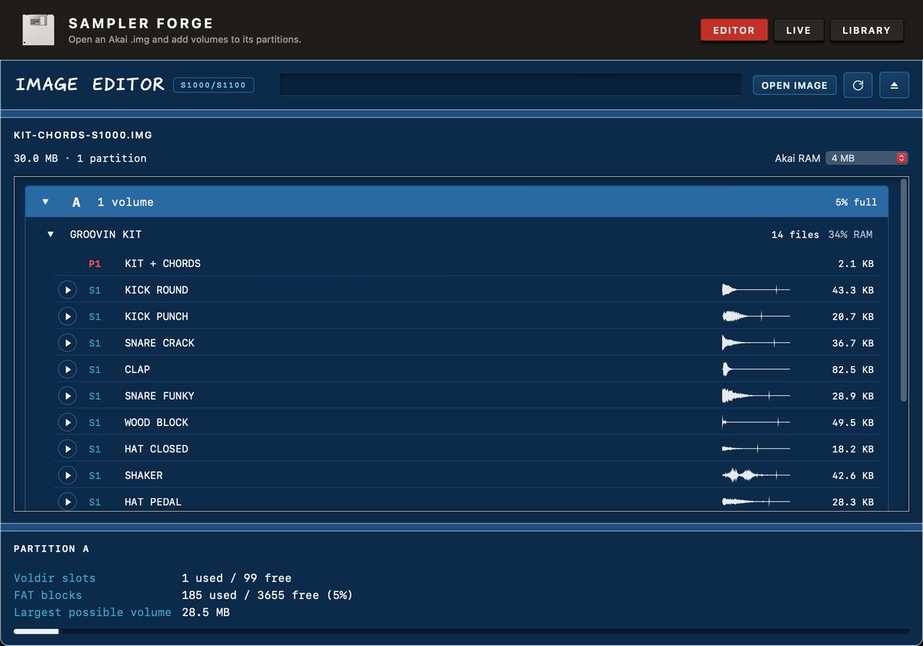Viewport: 923px width, 646px height.
Task: Click the WOOD BLOCK waveform preview
Action: (756, 422)
